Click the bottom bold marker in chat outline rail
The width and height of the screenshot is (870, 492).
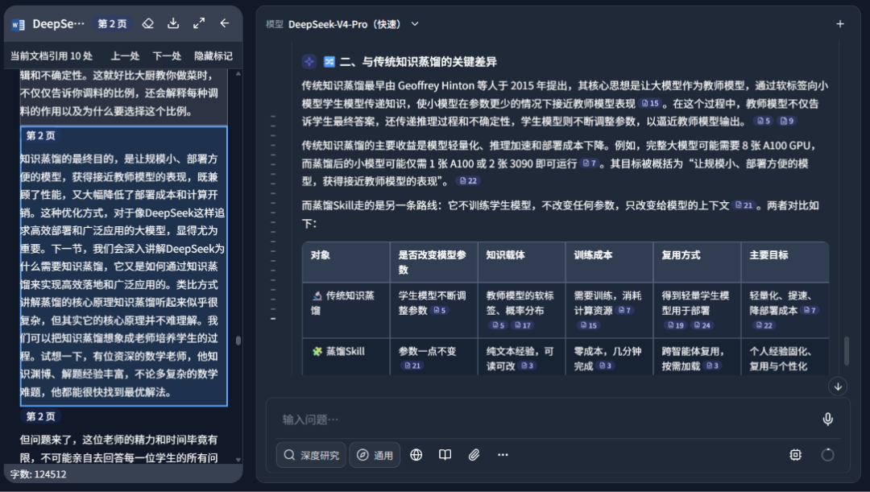[x=273, y=319]
